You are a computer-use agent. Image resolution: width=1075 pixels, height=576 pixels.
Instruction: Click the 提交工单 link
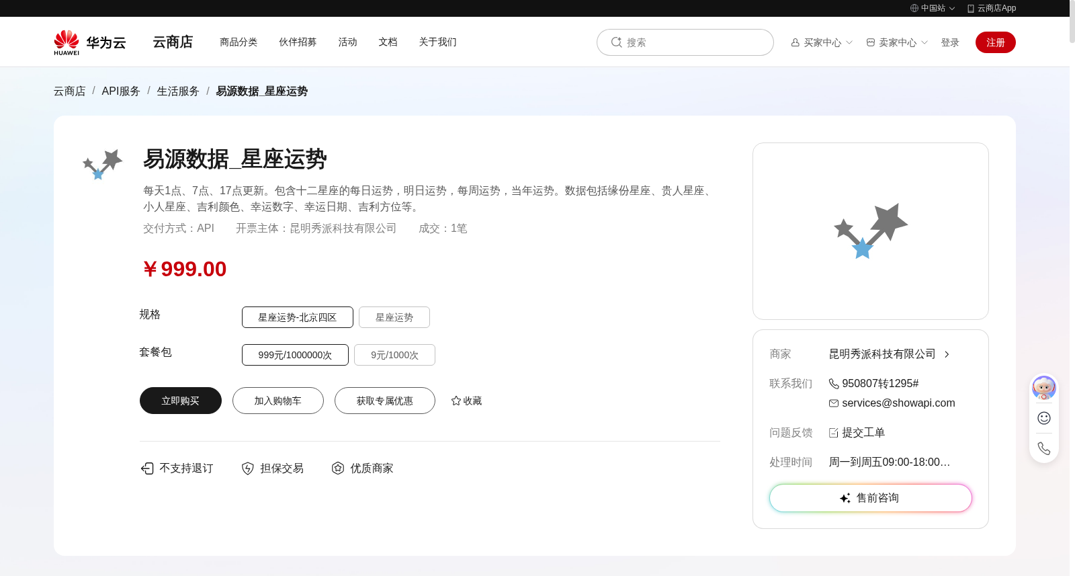863,433
